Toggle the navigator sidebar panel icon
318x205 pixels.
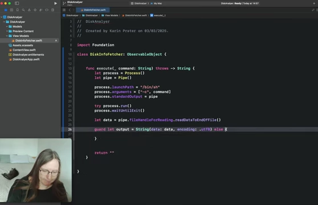click(17, 3)
